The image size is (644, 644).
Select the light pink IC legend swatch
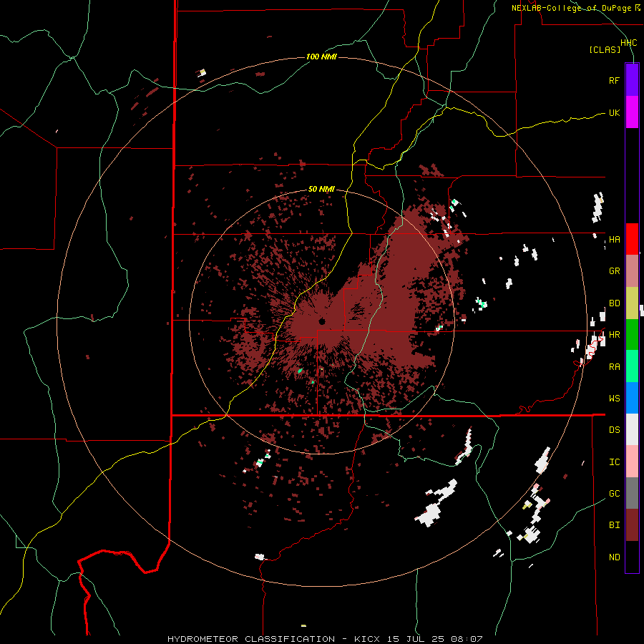[x=632, y=462]
